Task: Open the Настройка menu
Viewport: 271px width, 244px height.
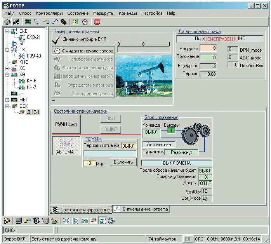Action: [152, 13]
